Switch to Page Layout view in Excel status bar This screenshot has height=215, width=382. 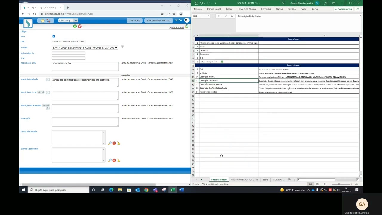click(x=318, y=184)
